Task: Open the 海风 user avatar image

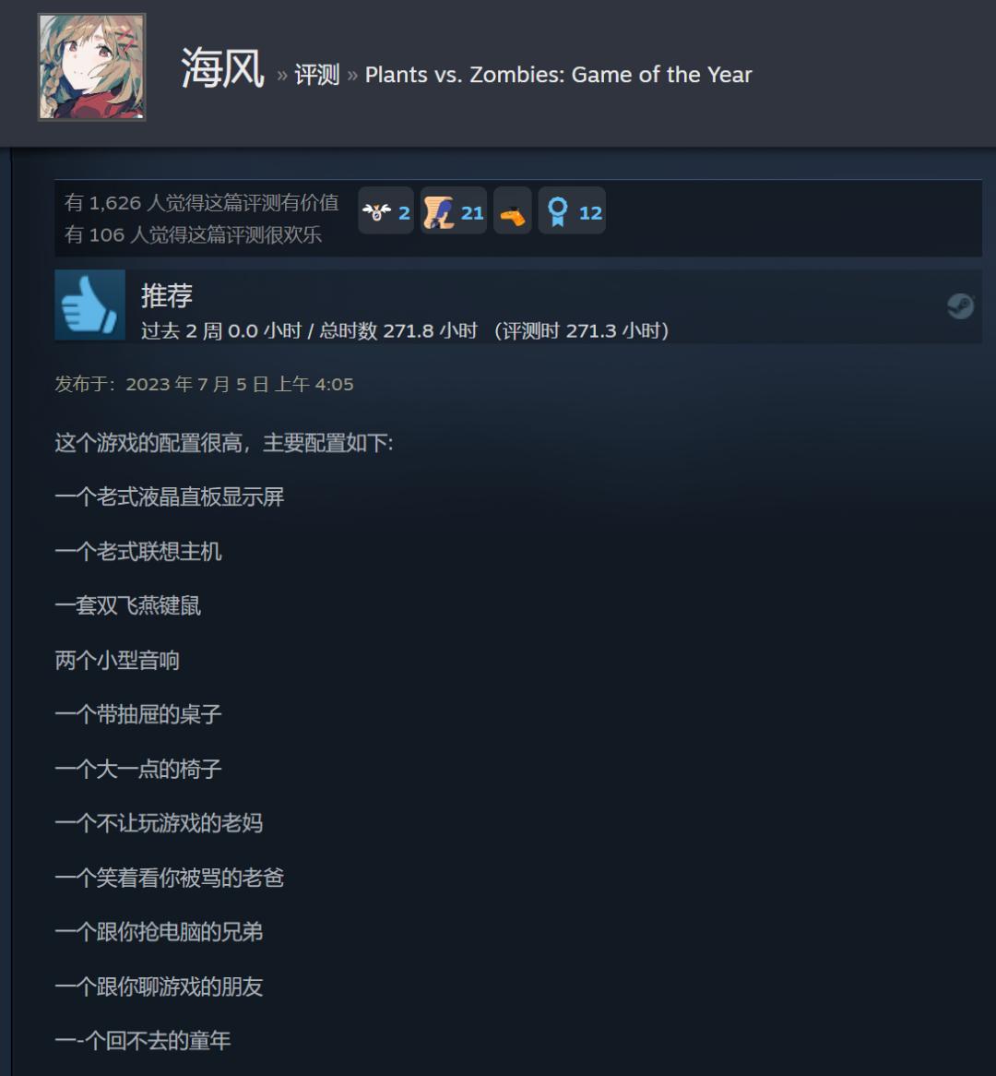Action: 91,67
